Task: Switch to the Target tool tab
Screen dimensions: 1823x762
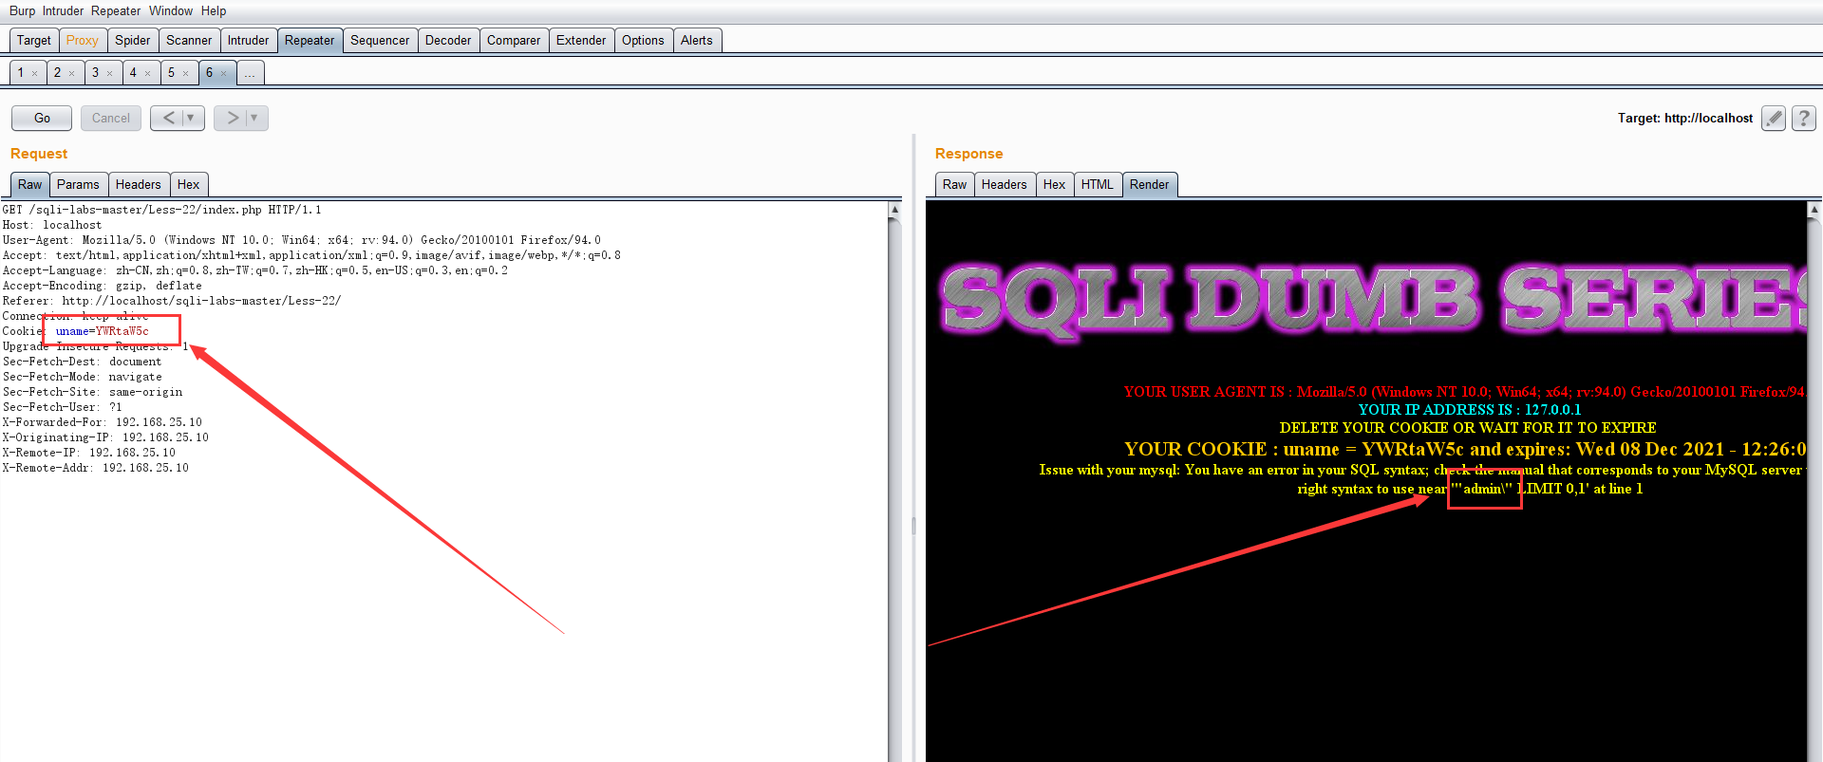Action: (x=34, y=40)
